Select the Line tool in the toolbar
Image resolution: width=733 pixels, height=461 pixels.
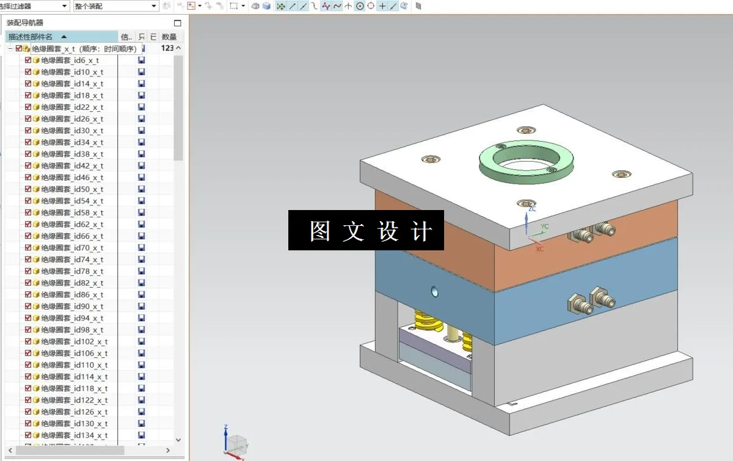(x=291, y=7)
